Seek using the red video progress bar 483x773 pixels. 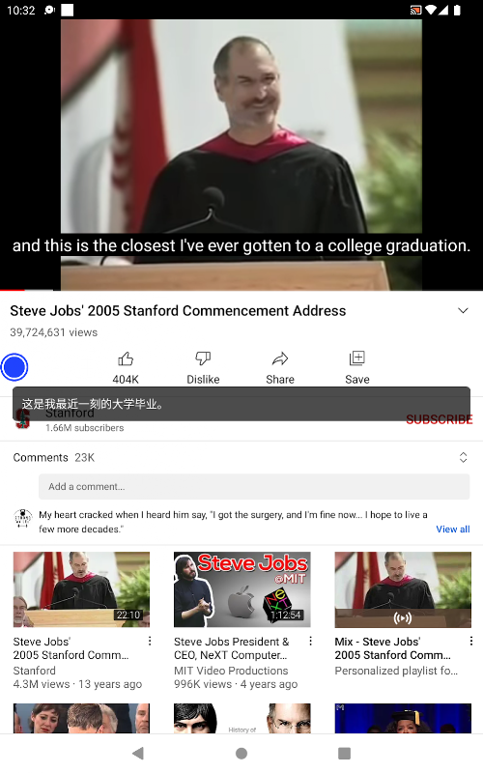click(x=241, y=290)
